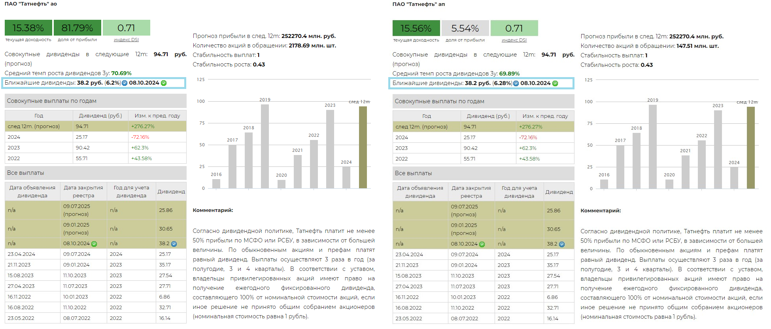The width and height of the screenshot is (771, 329).
Task: Click blue icon next to 38.2 in ап table
Action: 562,244
